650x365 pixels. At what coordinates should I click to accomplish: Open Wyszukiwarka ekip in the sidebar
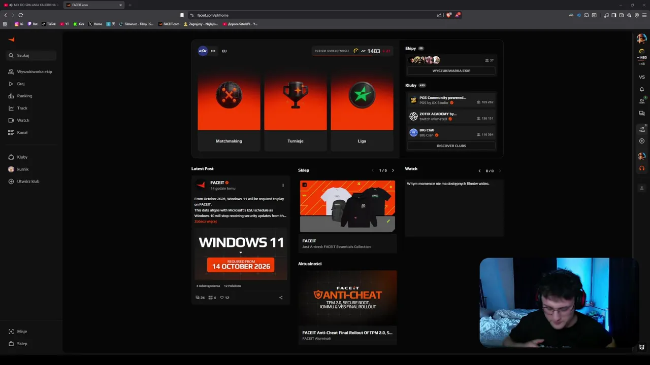[30, 71]
